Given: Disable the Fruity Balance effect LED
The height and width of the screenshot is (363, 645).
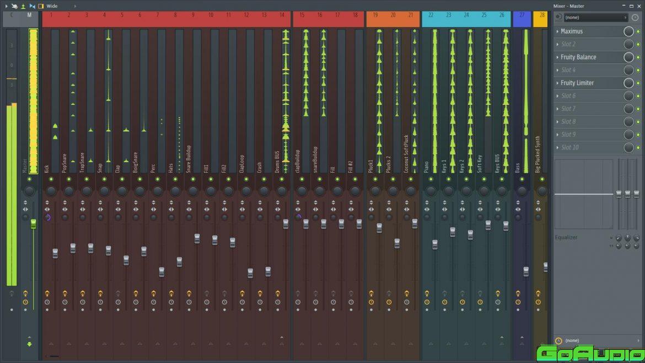Looking at the screenshot, I should tap(638, 57).
